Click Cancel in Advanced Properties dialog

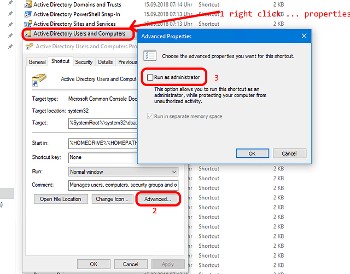coord(289,153)
